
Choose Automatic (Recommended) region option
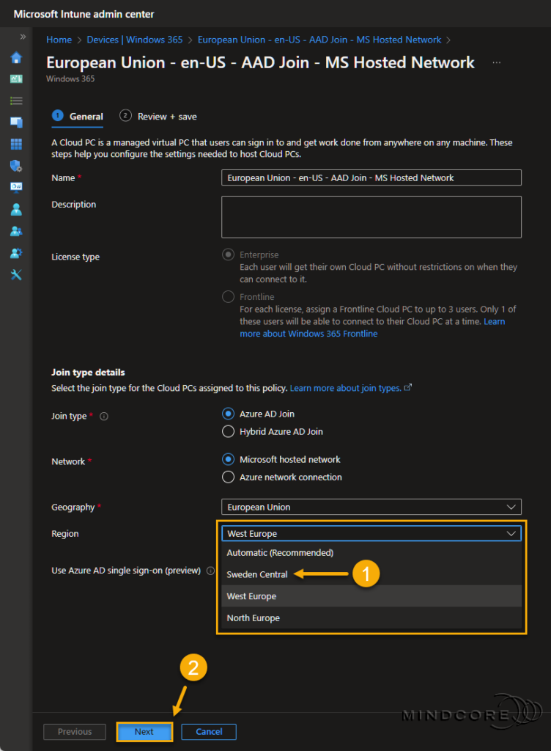point(281,552)
